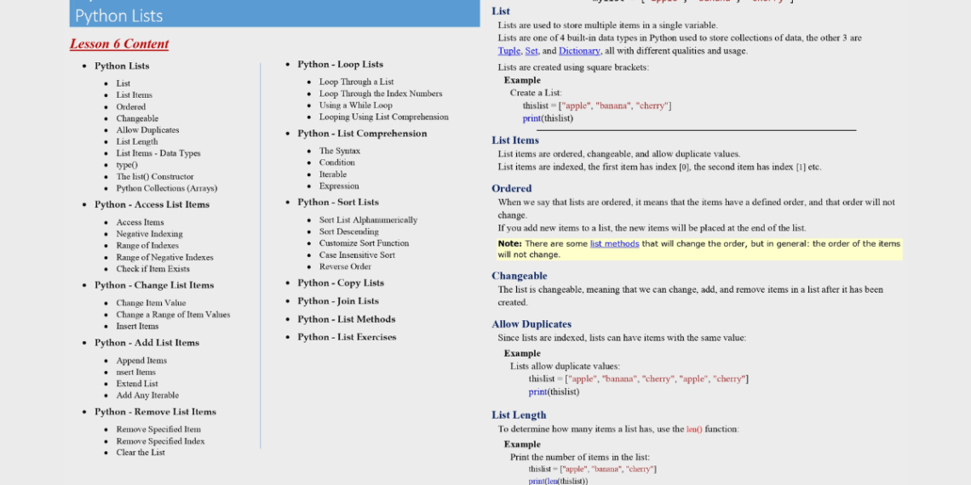Click 'Python - Copy Lists' heading
The height and width of the screenshot is (485, 971).
tap(341, 283)
